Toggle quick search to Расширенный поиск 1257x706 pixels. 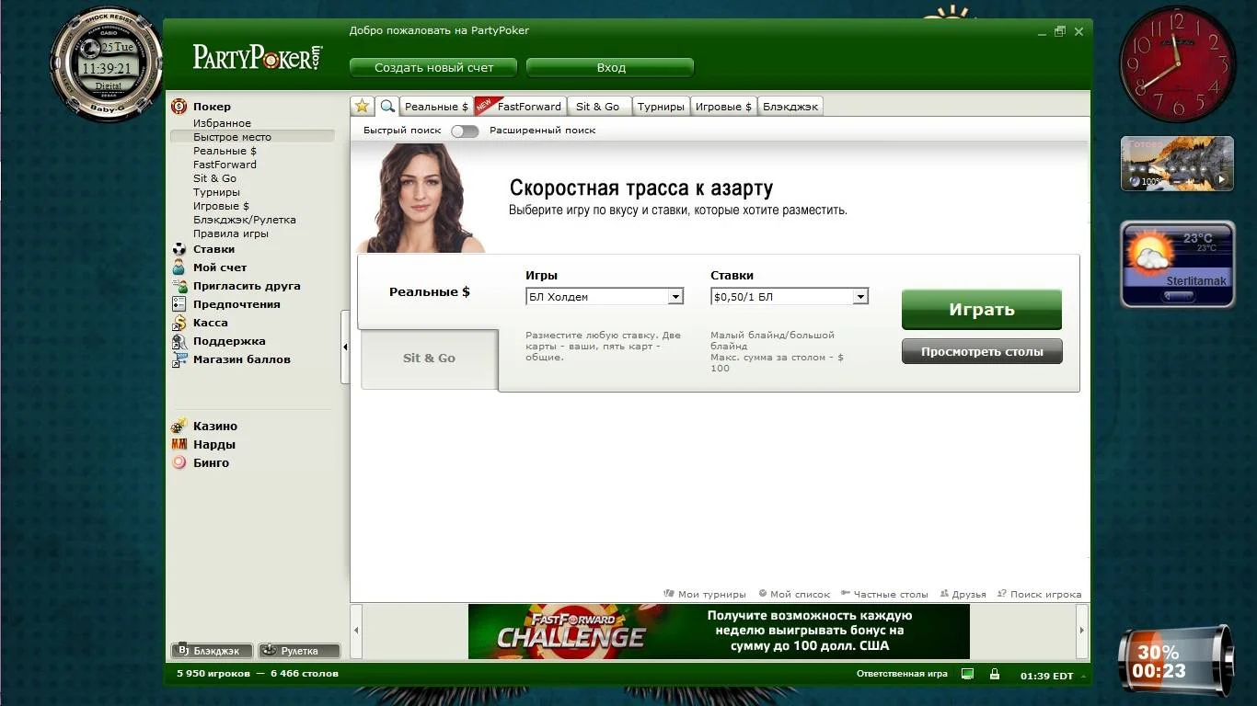pyautogui.click(x=465, y=131)
